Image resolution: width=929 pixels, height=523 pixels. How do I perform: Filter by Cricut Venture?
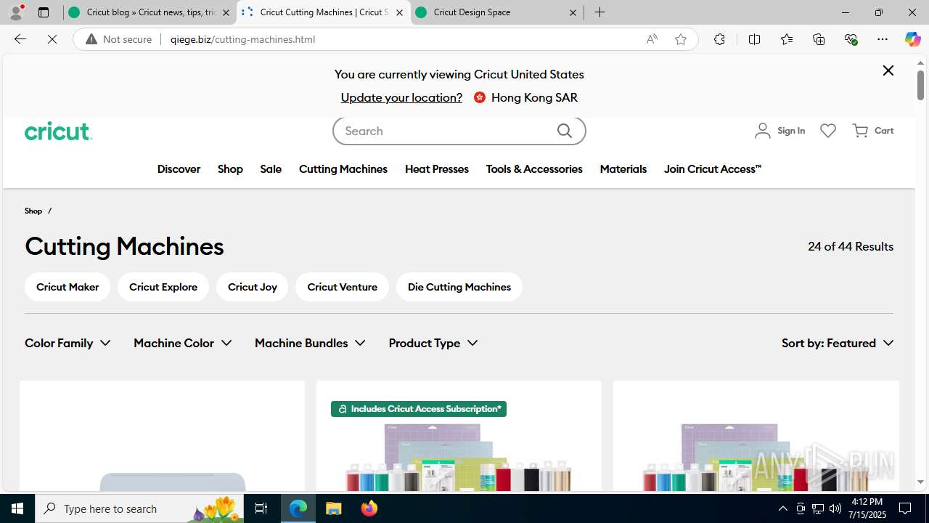coord(342,287)
